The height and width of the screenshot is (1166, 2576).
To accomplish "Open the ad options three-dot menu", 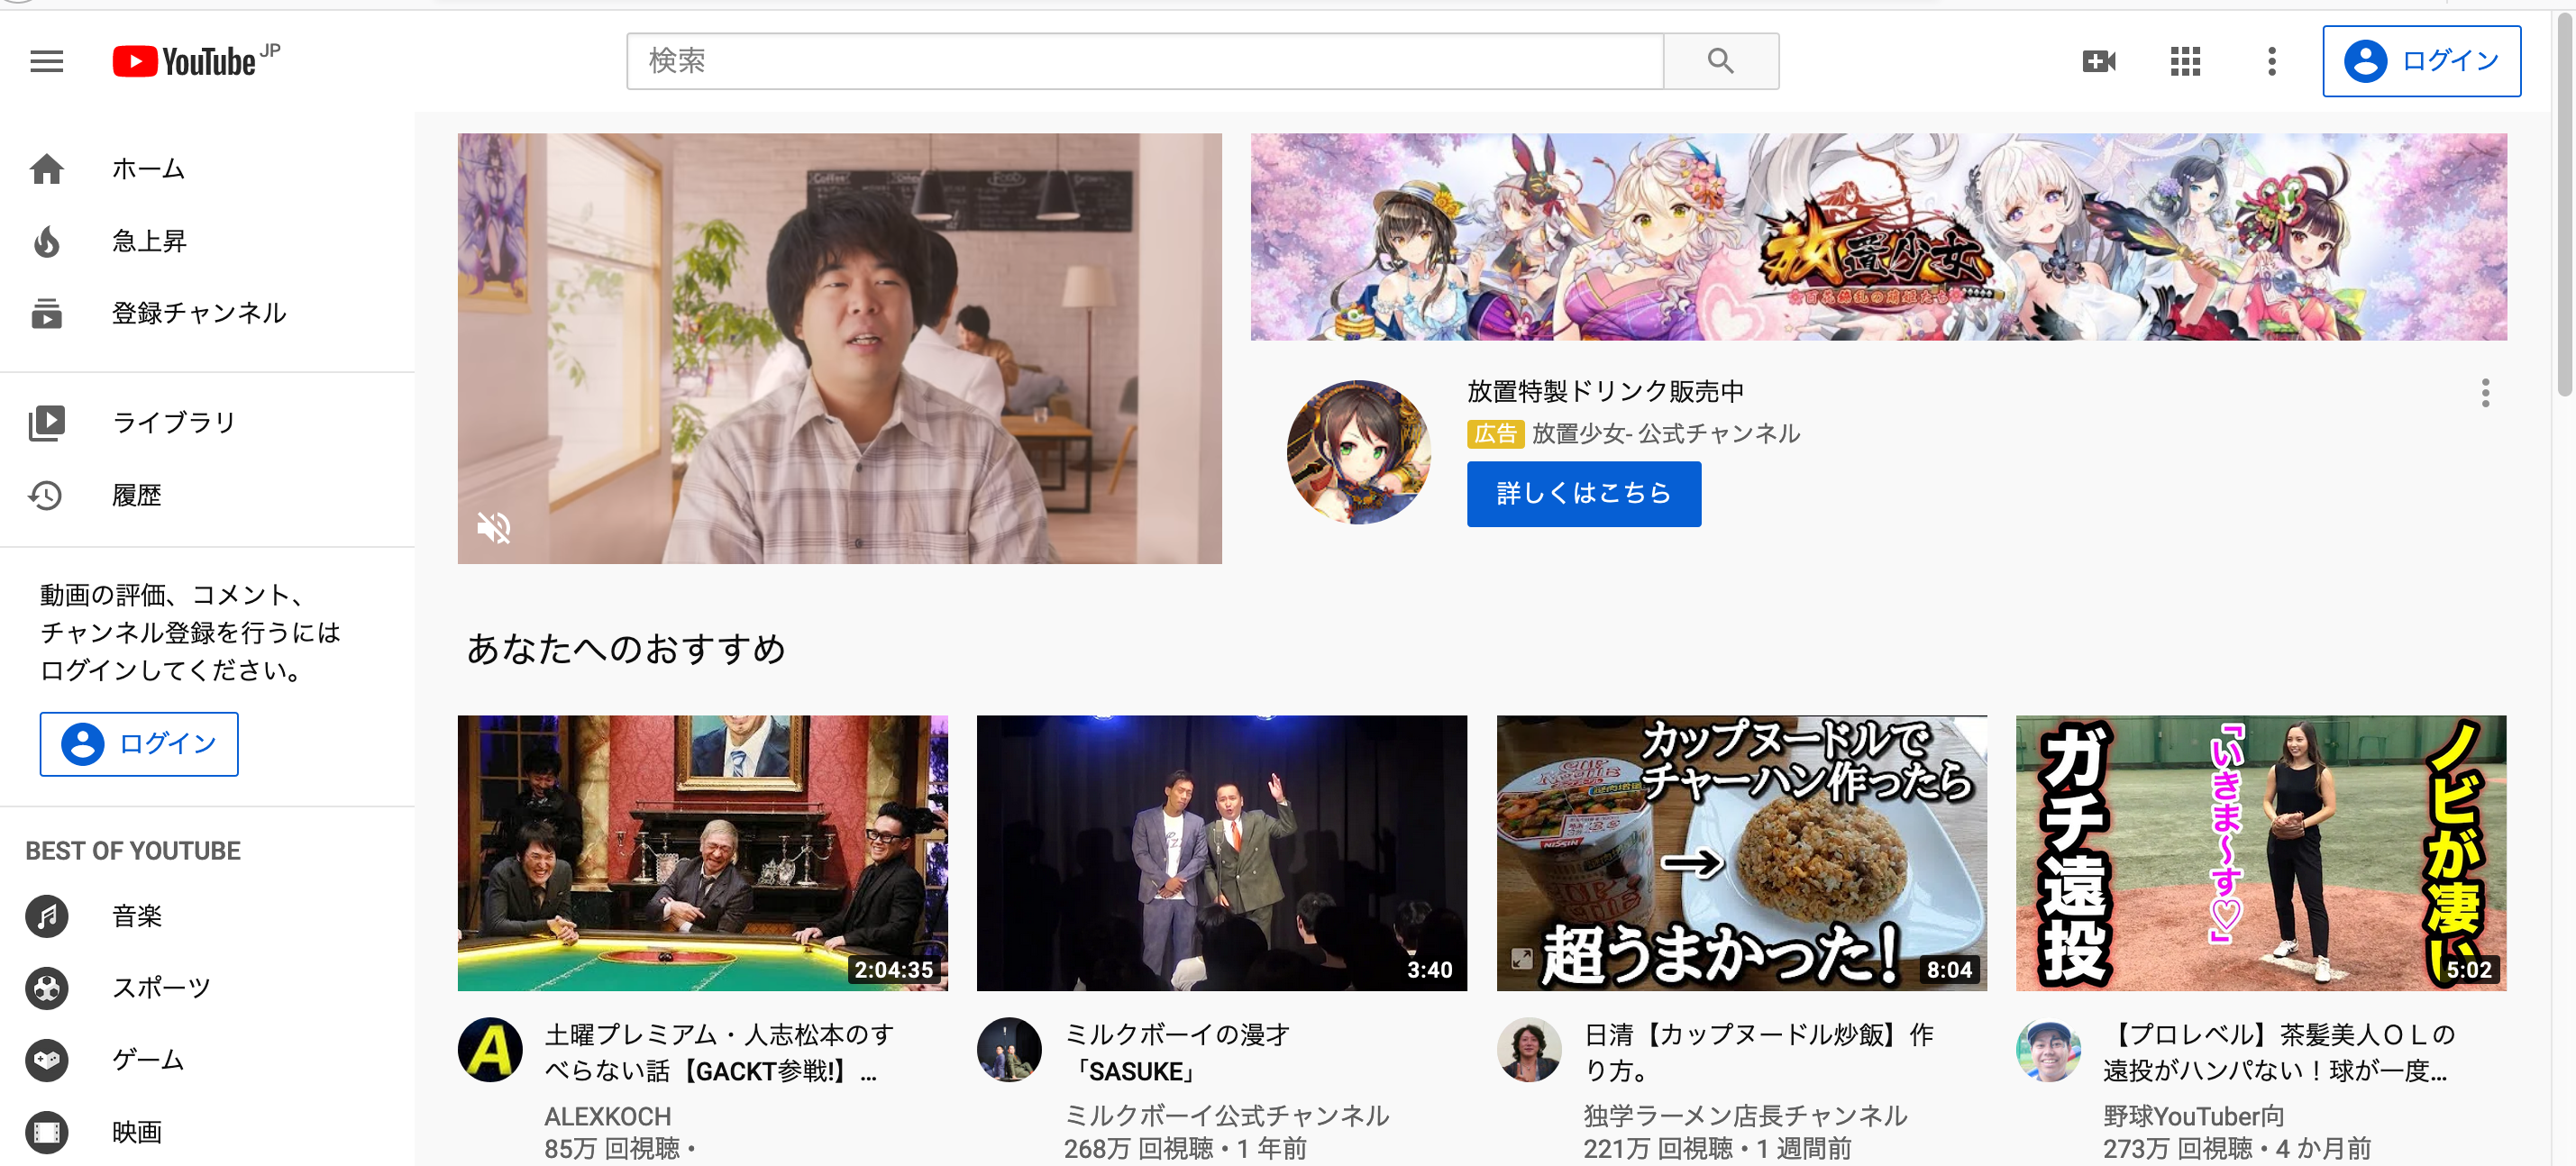I will pyautogui.click(x=2484, y=393).
